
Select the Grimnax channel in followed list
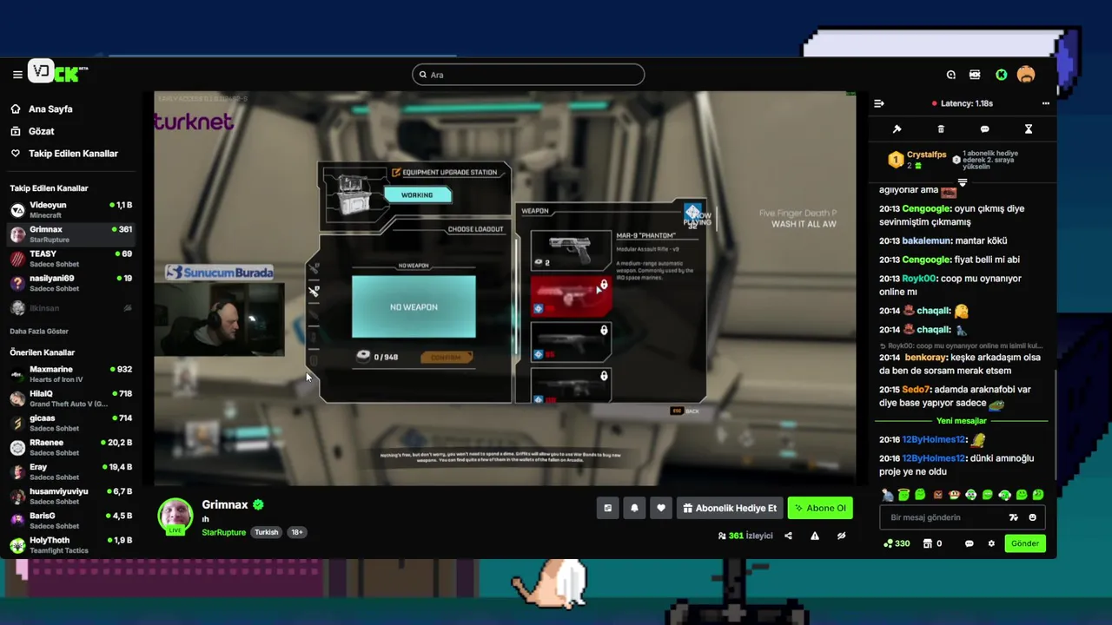[x=71, y=234]
